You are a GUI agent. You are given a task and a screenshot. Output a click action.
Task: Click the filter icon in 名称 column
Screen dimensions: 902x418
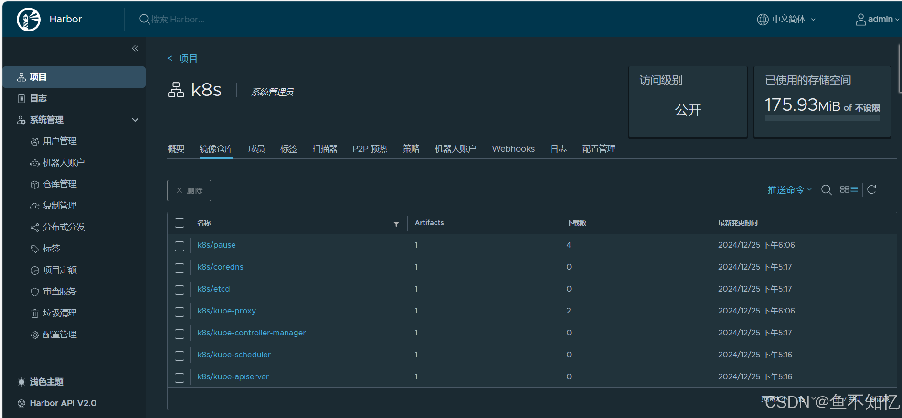(396, 224)
